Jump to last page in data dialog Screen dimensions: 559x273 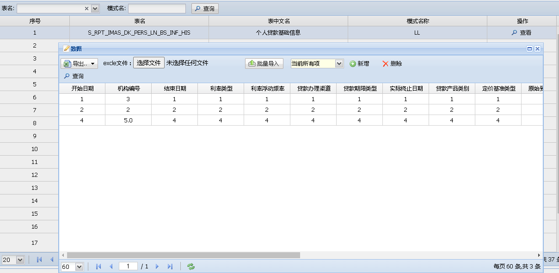click(170, 267)
